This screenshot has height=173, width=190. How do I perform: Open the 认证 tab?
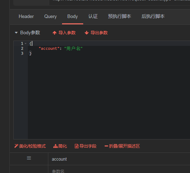point(93,16)
